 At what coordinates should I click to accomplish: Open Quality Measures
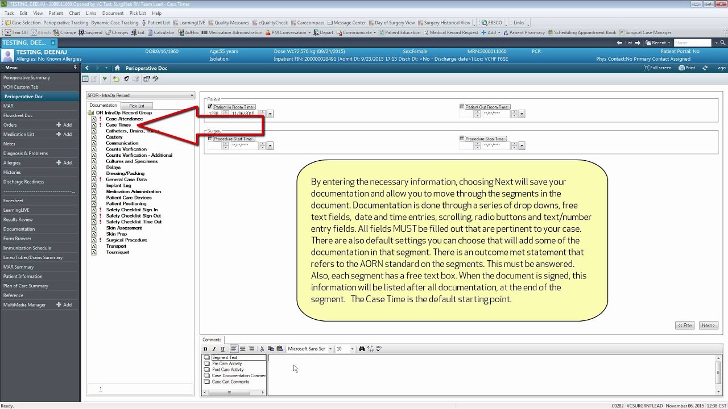coord(229,23)
